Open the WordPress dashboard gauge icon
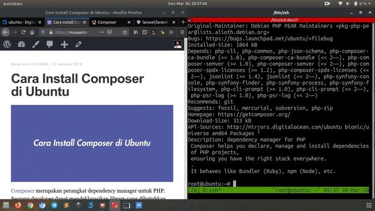This screenshot has height=211, width=375. [x=21, y=45]
